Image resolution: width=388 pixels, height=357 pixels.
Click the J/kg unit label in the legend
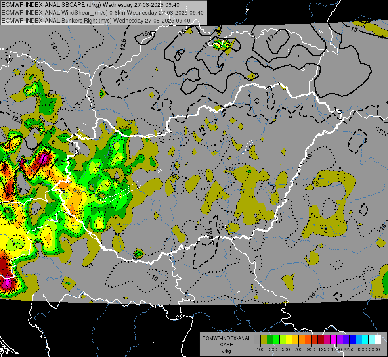click(x=226, y=351)
